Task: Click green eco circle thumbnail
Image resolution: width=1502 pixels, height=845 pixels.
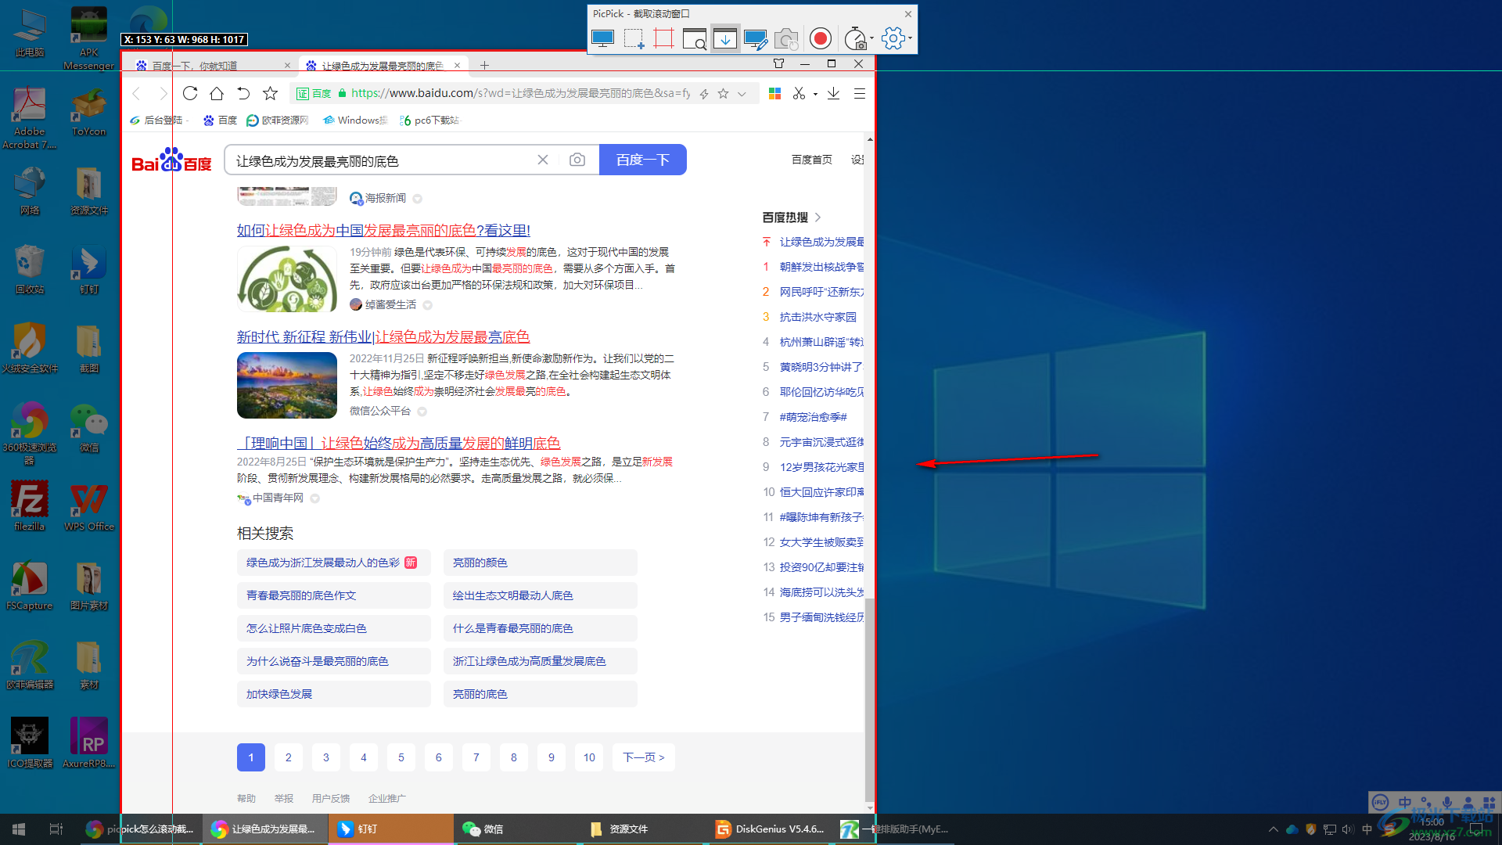Action: click(287, 279)
